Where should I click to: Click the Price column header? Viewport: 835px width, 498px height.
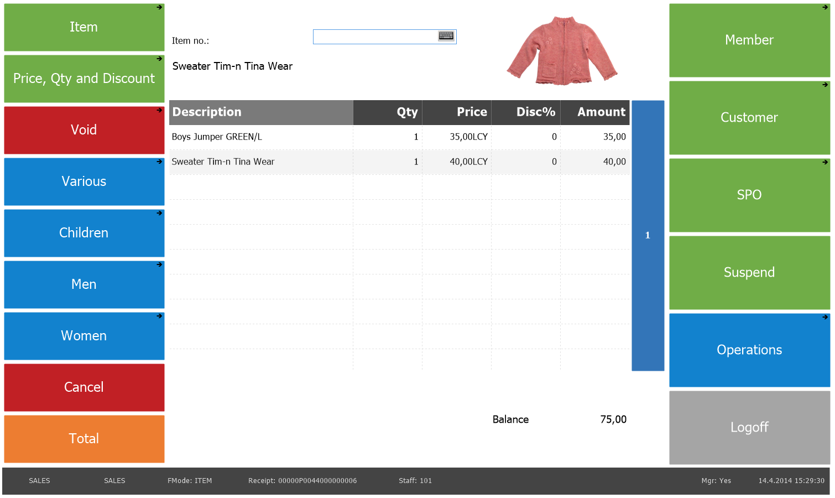pyautogui.click(x=457, y=112)
